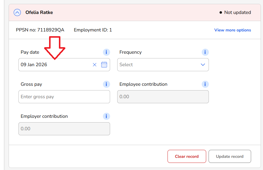Open the View more options link
263x170 pixels.
232,30
